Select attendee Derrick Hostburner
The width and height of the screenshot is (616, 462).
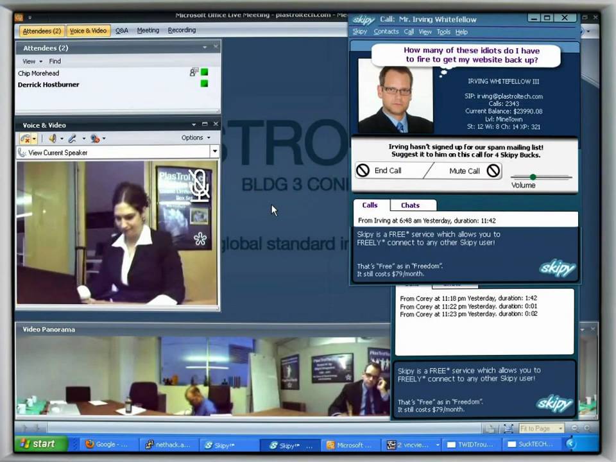tap(48, 85)
